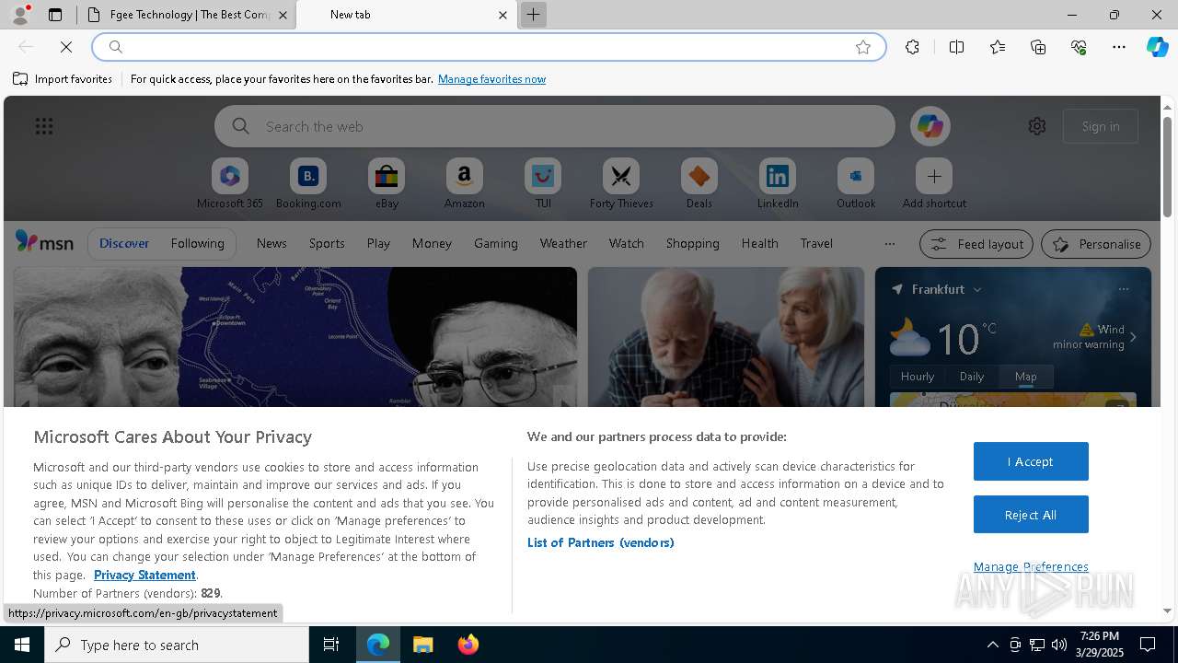Expand the wind minor warning arrow

tap(1133, 337)
